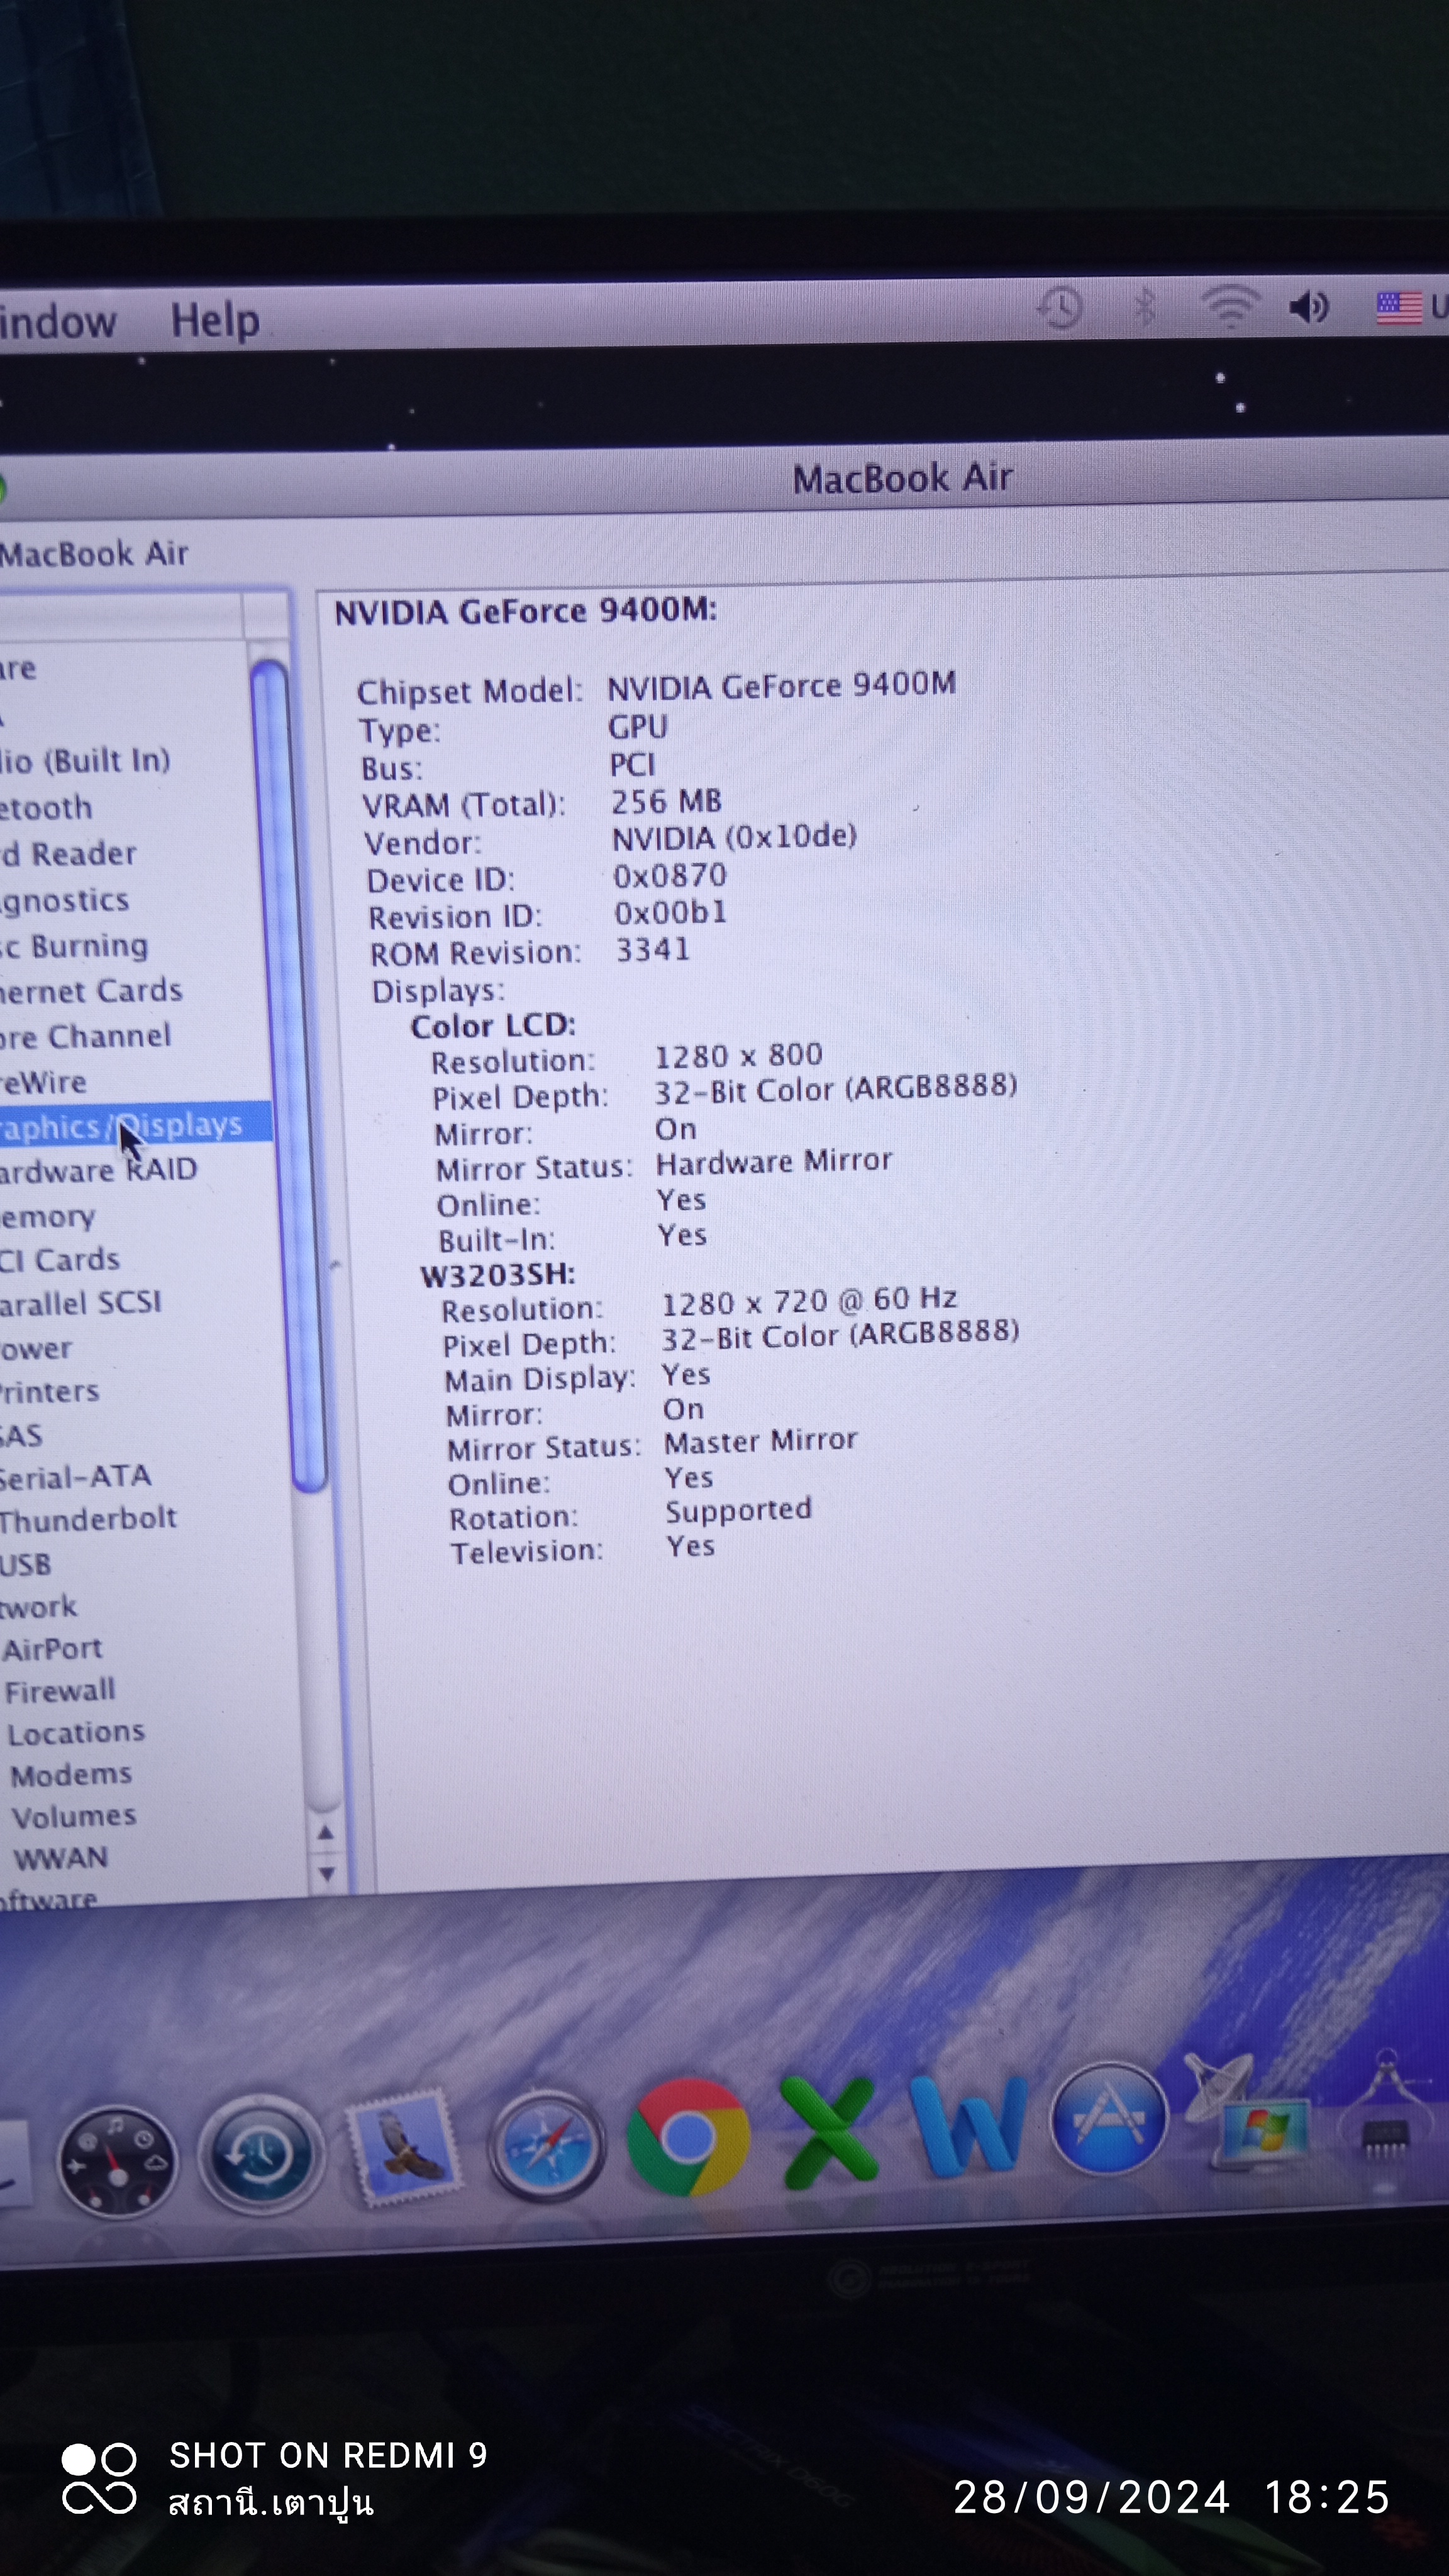This screenshot has height=2576, width=1449.
Task: Select Modems under Network
Action: [x=71, y=1775]
